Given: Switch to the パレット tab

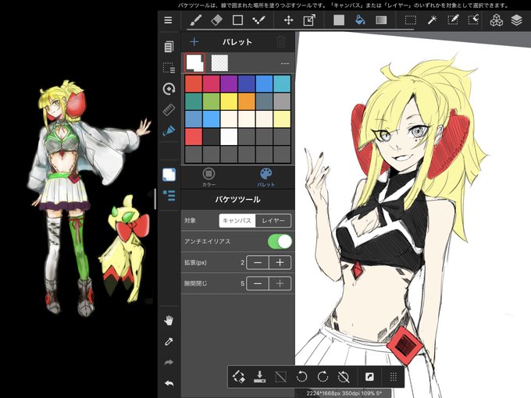Looking at the screenshot, I should 265,177.
